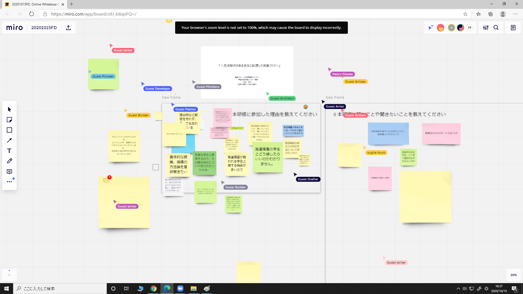Screen dimensions: 523x294
Task: Open browser favorites list icon
Action: (478, 14)
